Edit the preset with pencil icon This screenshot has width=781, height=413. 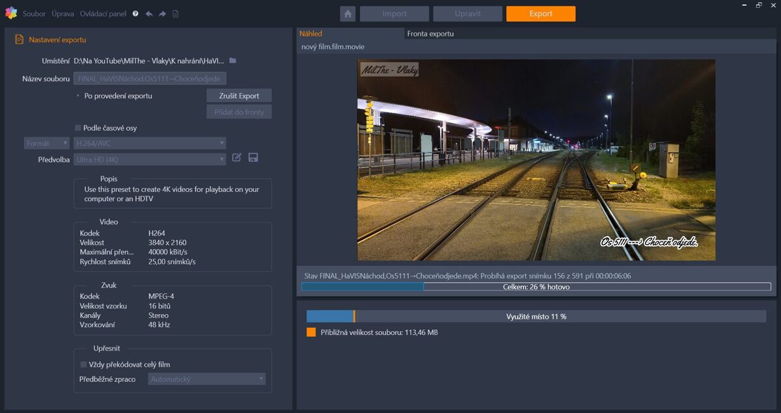point(237,157)
